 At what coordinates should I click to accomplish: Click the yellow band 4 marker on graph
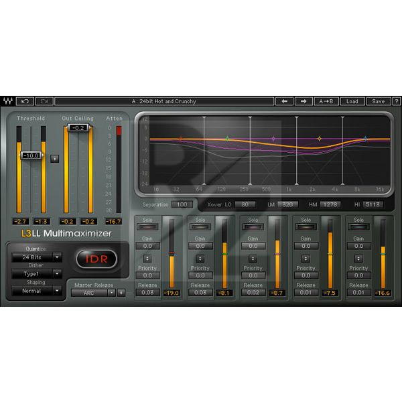point(319,139)
